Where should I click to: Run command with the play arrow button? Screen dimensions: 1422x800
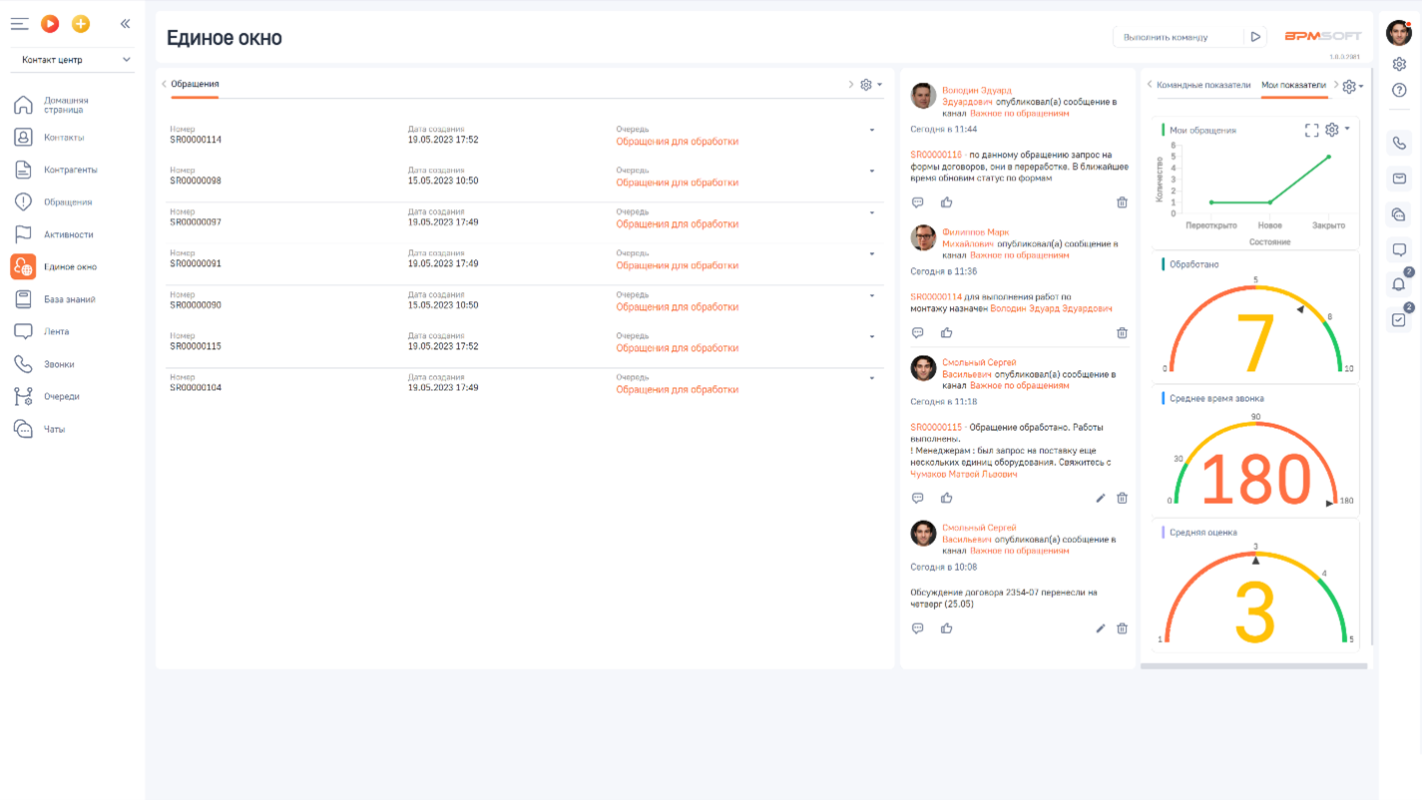point(1255,37)
